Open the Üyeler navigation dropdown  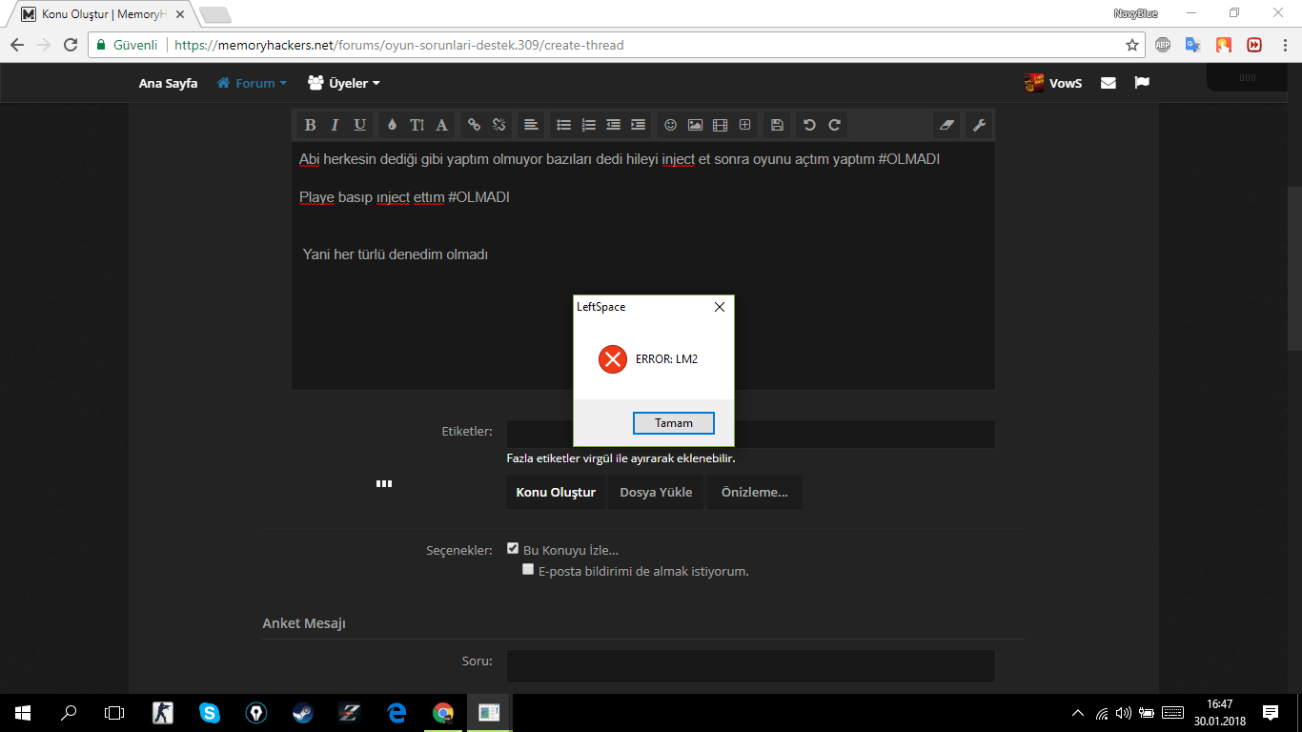343,83
